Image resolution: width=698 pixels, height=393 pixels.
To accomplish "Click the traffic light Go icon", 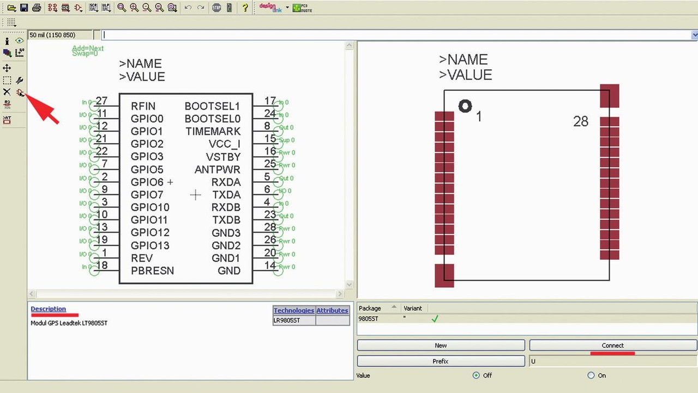I will pos(229,8).
